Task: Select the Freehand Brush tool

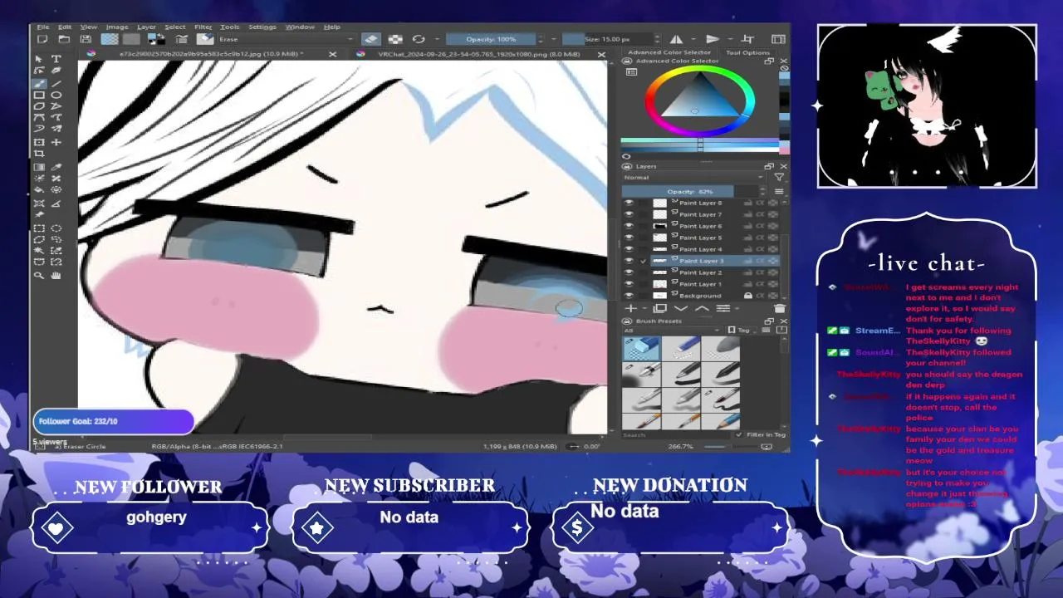Action: 39,83
